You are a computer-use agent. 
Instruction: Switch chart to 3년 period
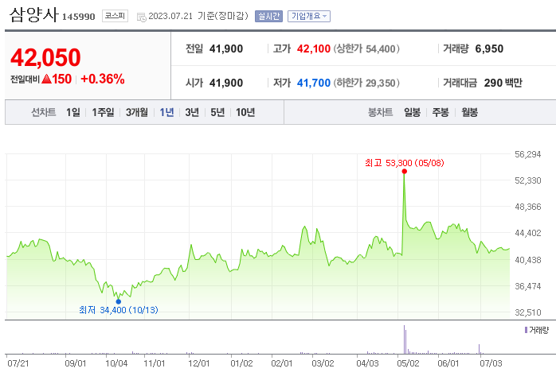coord(192,112)
